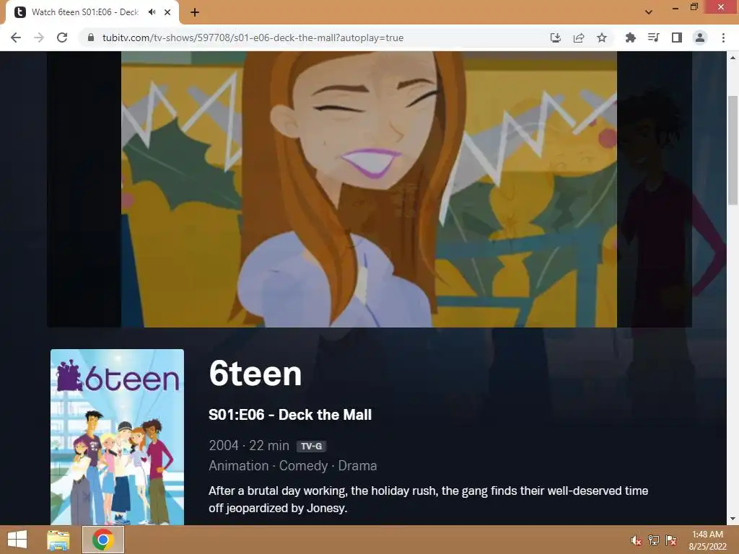Open the Chrome profile avatar

(700, 38)
